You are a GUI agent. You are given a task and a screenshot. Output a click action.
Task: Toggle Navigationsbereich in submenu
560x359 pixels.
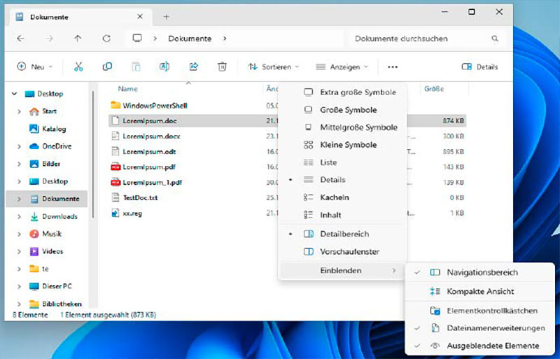pos(479,272)
